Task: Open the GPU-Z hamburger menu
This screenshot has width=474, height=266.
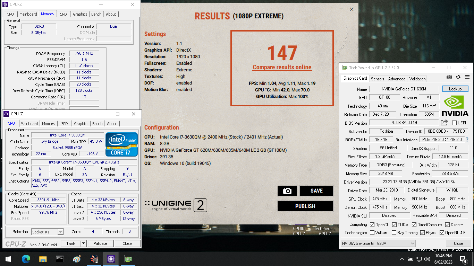Action: (x=467, y=77)
